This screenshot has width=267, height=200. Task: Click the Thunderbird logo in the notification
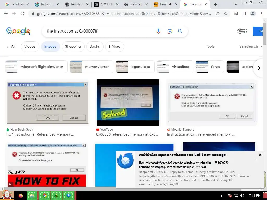coord(125,160)
